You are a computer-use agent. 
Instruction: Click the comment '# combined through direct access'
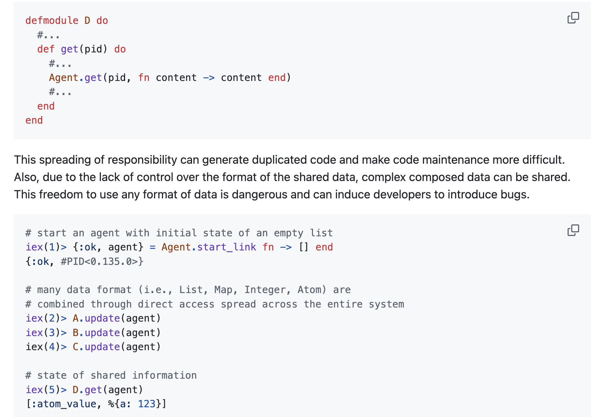215,304
